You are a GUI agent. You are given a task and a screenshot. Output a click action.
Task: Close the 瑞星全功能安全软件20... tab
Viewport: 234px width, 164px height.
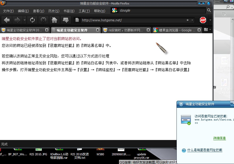pos(47,30)
